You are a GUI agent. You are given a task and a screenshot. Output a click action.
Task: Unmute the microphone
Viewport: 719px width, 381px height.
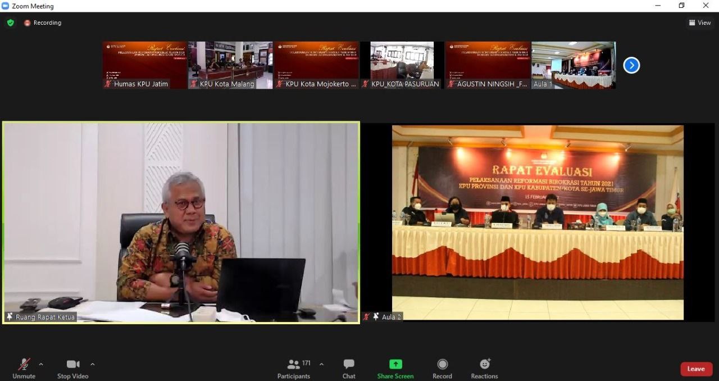(24, 369)
